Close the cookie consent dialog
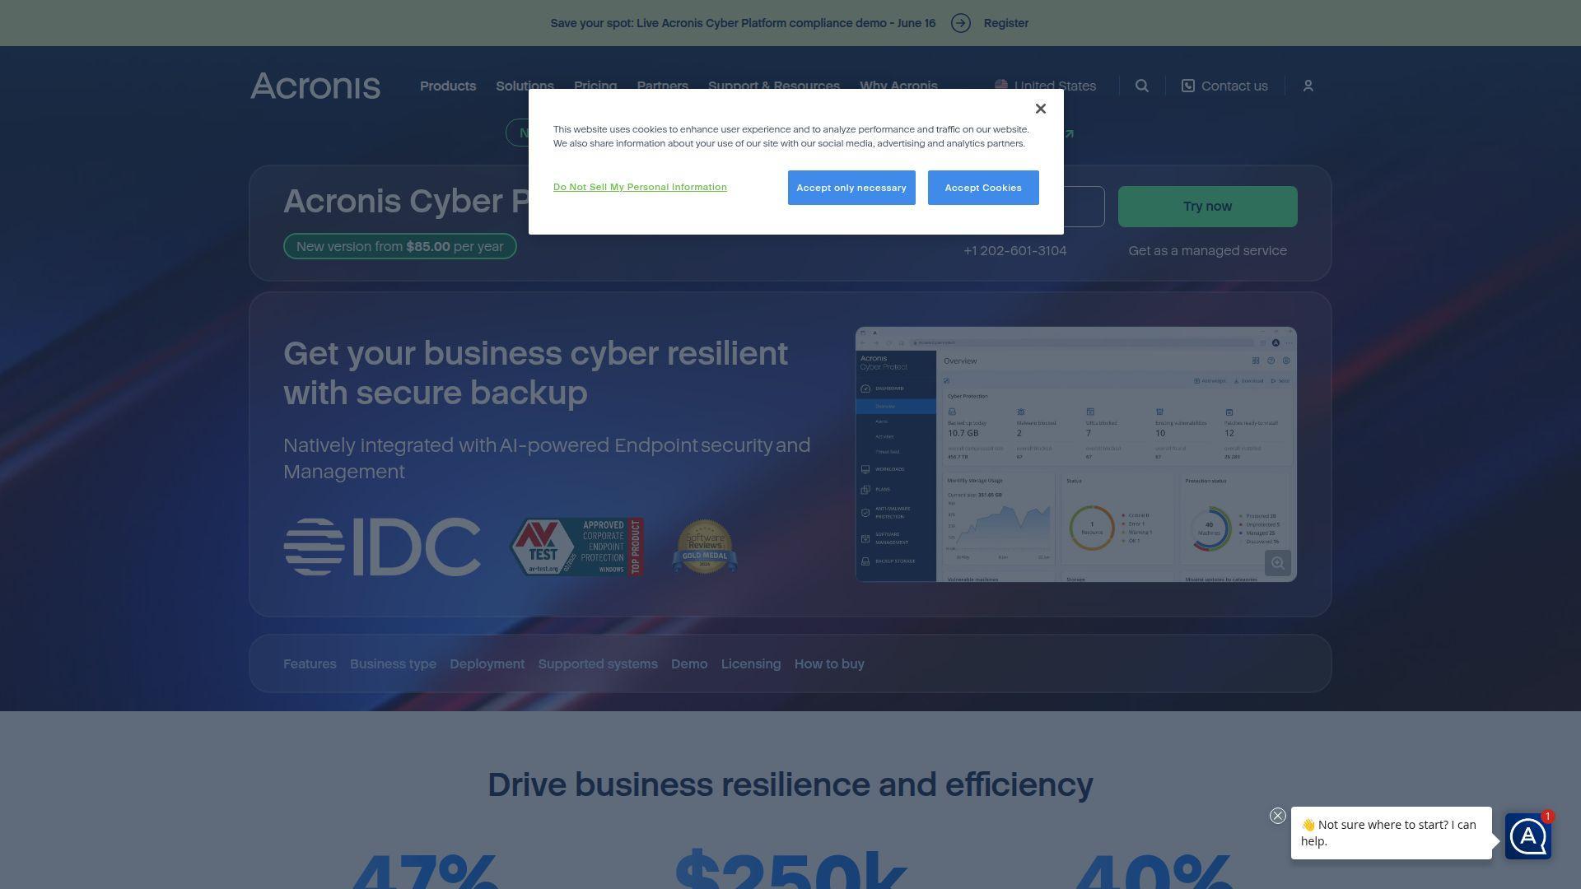The height and width of the screenshot is (889, 1581). click(x=1041, y=109)
